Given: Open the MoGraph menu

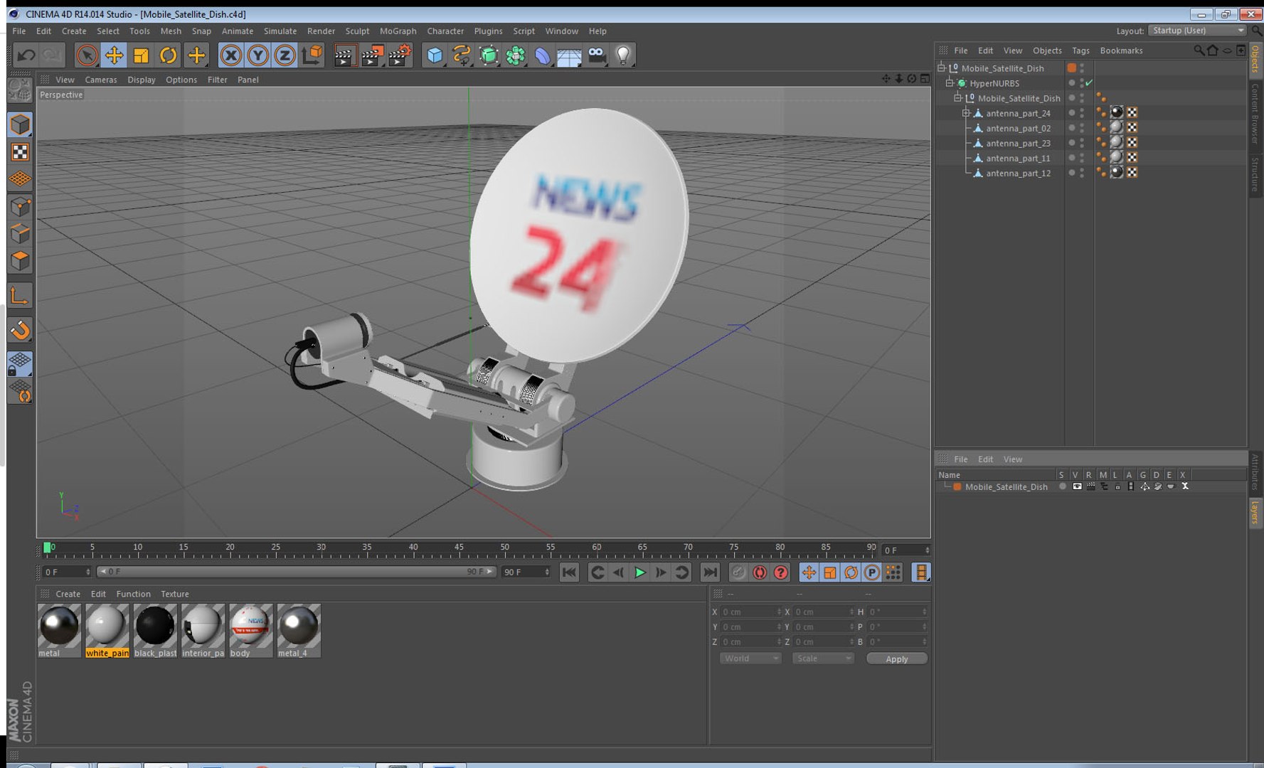Looking at the screenshot, I should pos(398,31).
